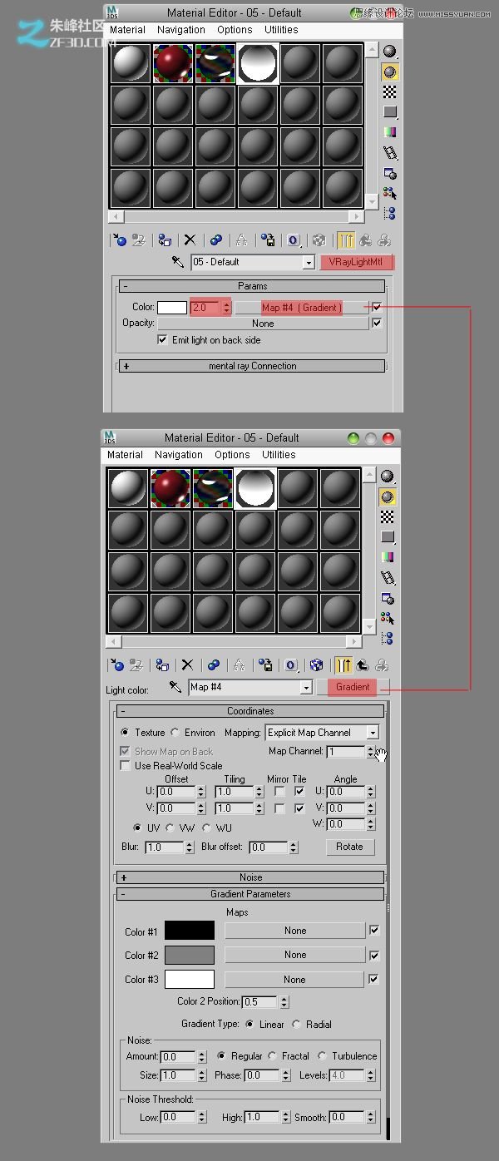This screenshot has height=1161, width=499.
Task: Click Assign Material to Selection in VRayLightMtl editor
Action: 165,240
